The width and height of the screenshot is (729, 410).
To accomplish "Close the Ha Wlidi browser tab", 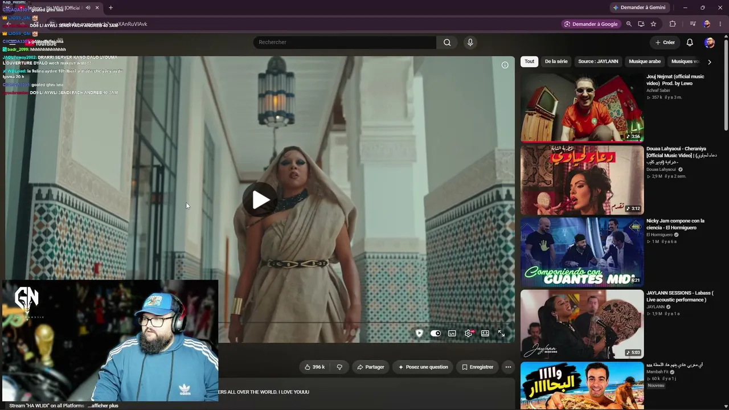I will (97, 8).
